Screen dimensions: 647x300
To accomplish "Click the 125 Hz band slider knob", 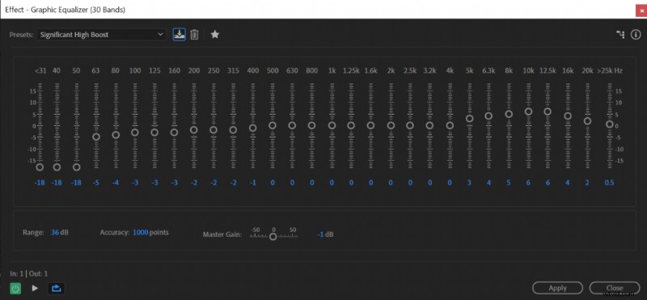I will point(154,132).
